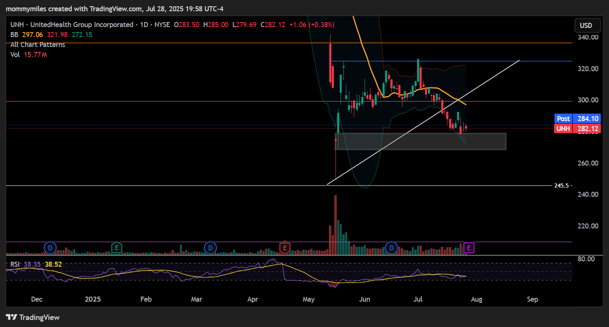Open the dividend D marker in mid-June
This screenshot has height=327, width=609.
(x=391, y=248)
